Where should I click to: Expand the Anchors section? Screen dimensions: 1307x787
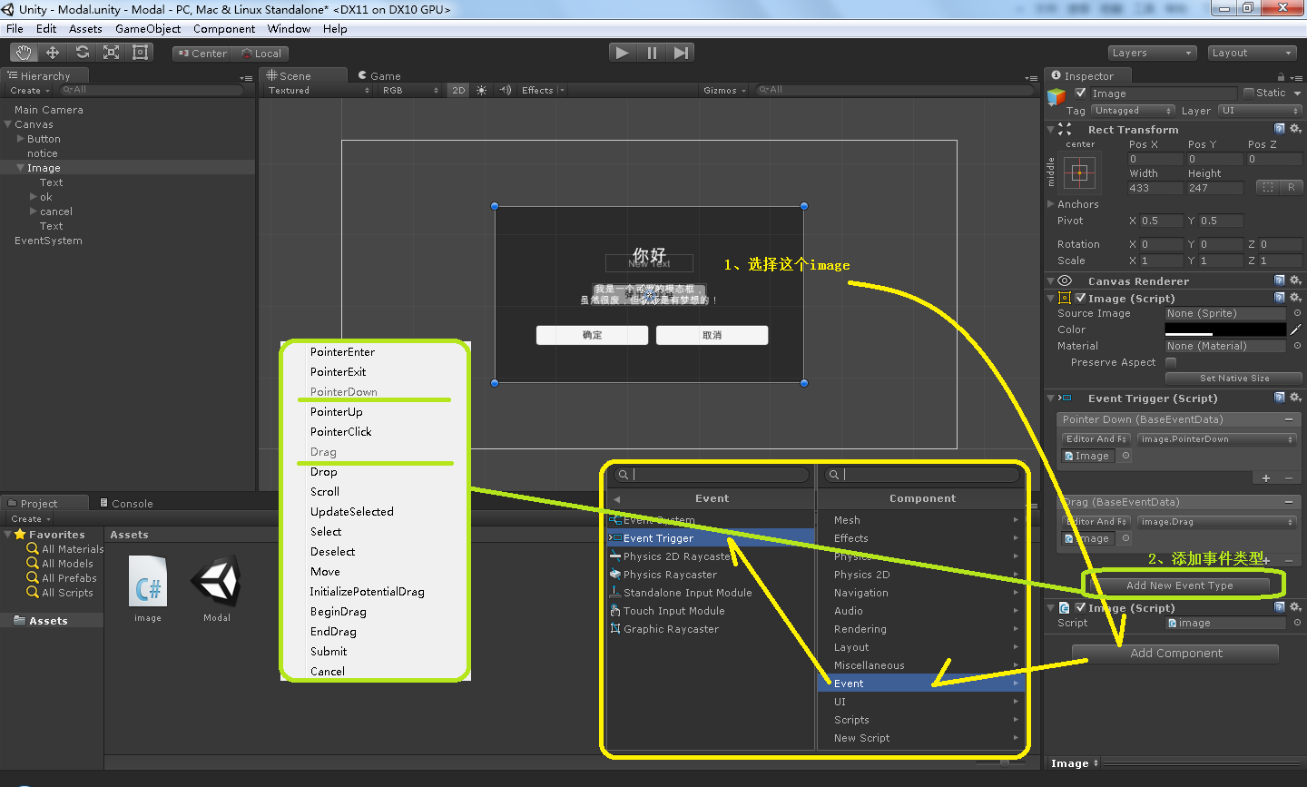[x=1051, y=204]
